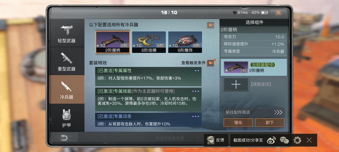Open the 轻型武器 light weapons tab
Image resolution: width=339 pixels, height=152 pixels.
67,33
